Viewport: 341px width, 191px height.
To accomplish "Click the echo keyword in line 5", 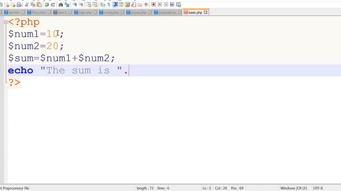I will point(20,71).
